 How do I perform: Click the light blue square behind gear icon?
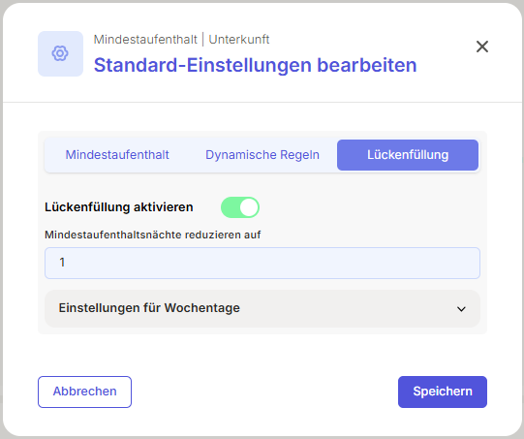60,53
